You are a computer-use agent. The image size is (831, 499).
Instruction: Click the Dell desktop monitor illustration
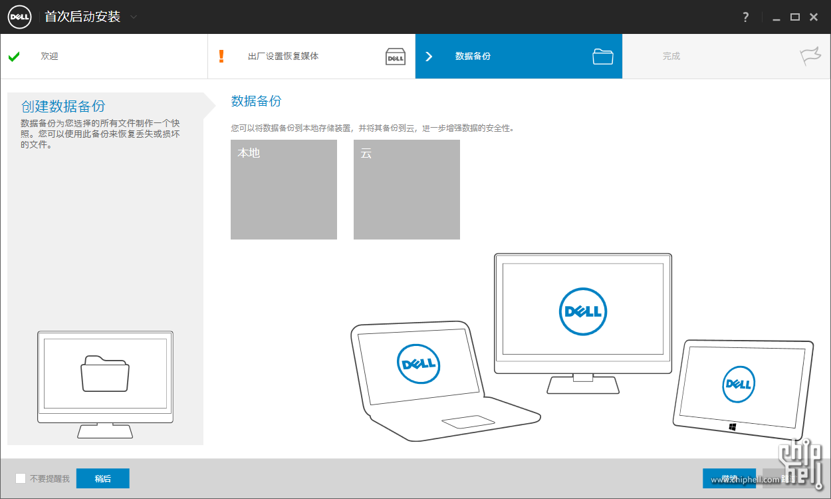(583, 323)
